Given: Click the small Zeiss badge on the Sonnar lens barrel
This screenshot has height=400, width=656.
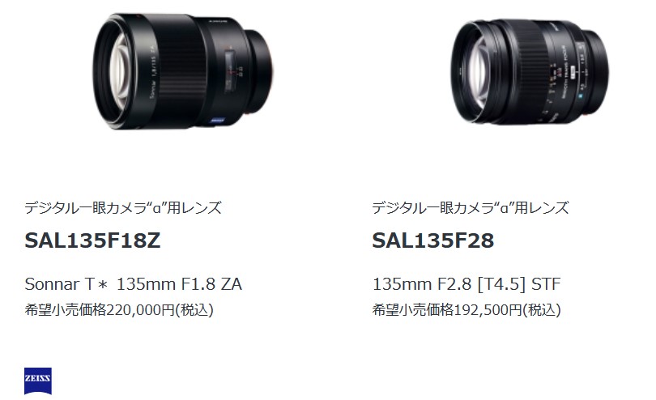Looking at the screenshot, I should pyautogui.click(x=218, y=121).
